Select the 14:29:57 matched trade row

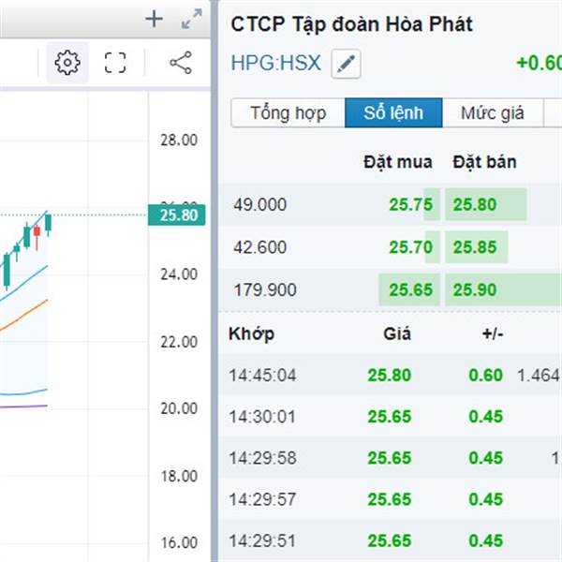(391, 499)
